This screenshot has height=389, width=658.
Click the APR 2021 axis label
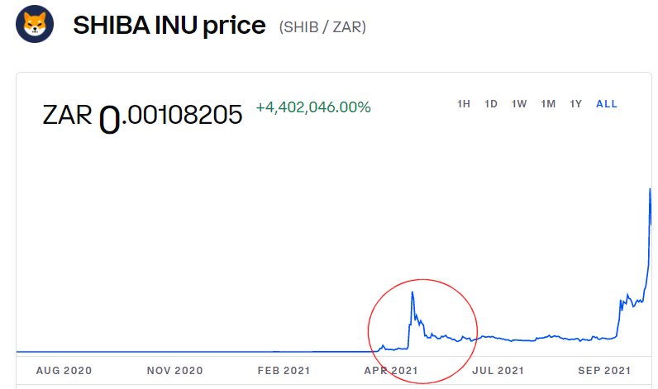click(x=392, y=371)
